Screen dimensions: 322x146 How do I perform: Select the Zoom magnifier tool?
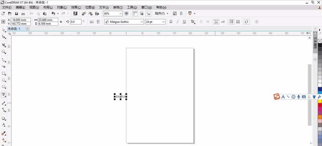[x=4, y=52]
